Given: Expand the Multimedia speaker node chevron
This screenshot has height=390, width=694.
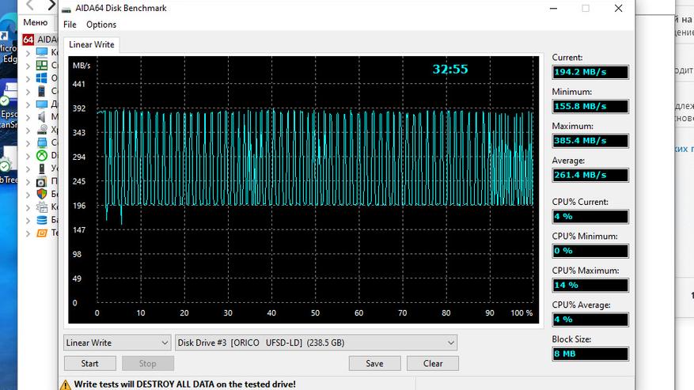Looking at the screenshot, I should [x=28, y=117].
